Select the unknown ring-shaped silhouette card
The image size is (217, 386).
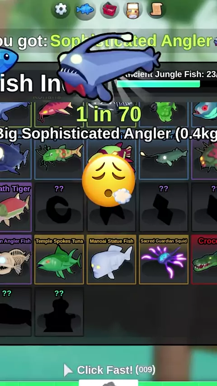pos(59,207)
